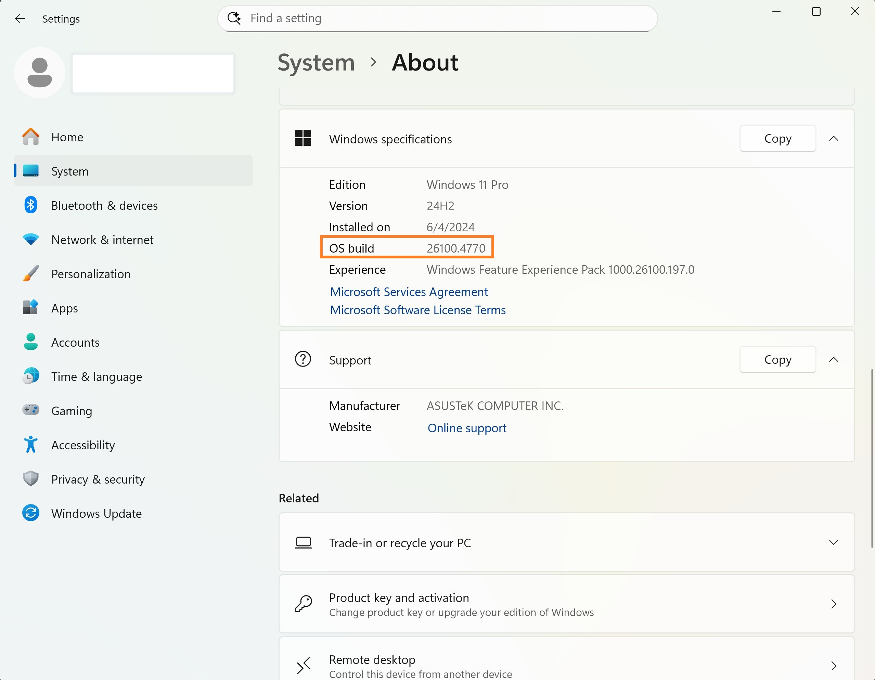The height and width of the screenshot is (680, 875).
Task: Click the Windows logo in Windows specifications
Action: pyautogui.click(x=303, y=138)
